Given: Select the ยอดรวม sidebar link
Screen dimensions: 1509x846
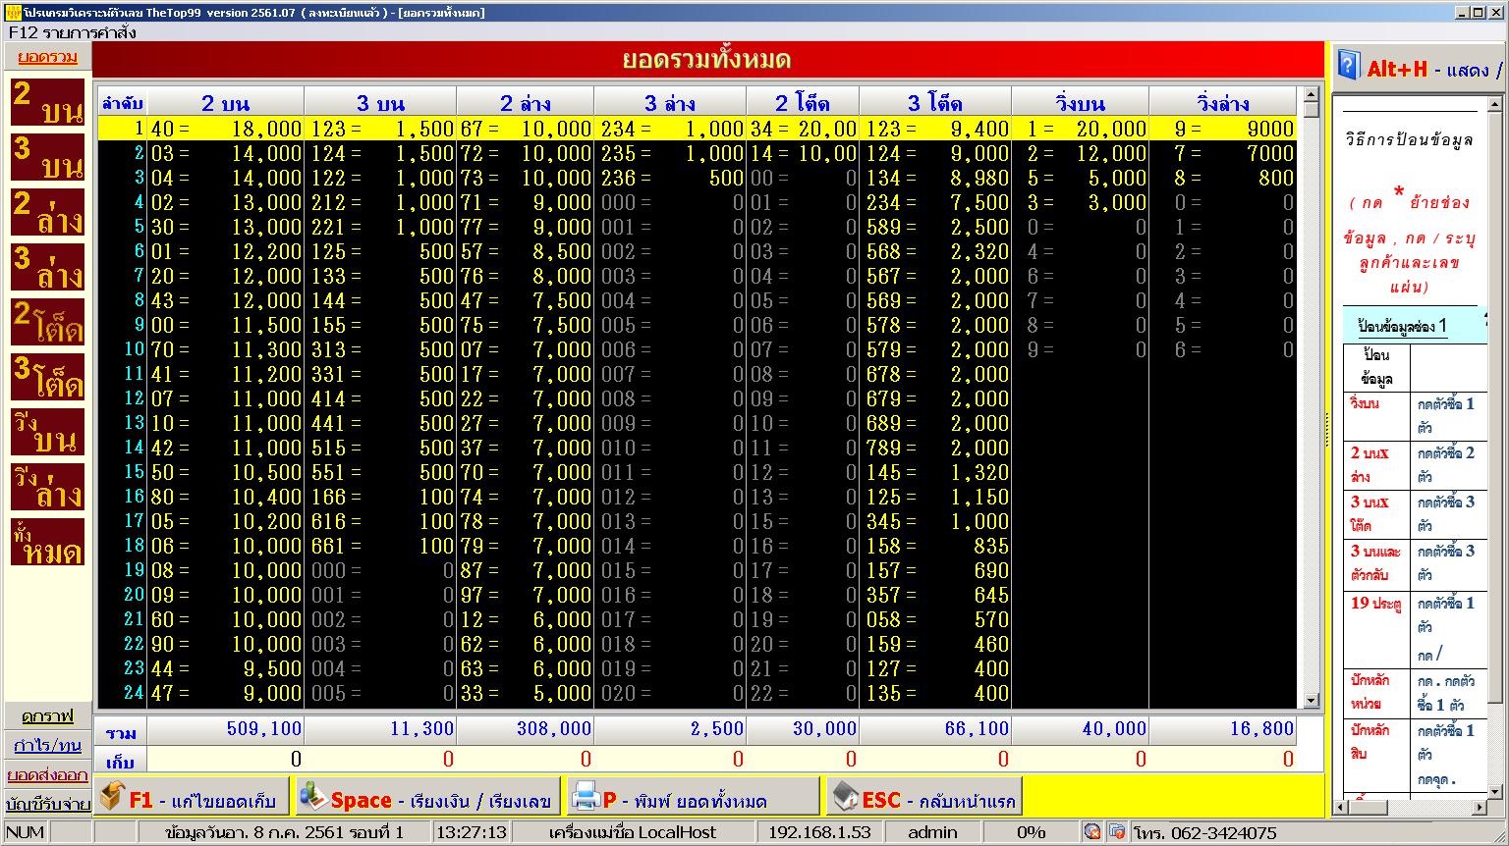Looking at the screenshot, I should (x=47, y=57).
